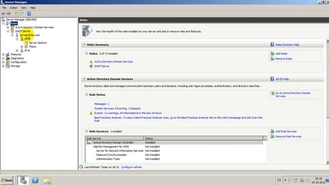
Task: Click the Up one level toolbar icon
Action: coord(16,14)
